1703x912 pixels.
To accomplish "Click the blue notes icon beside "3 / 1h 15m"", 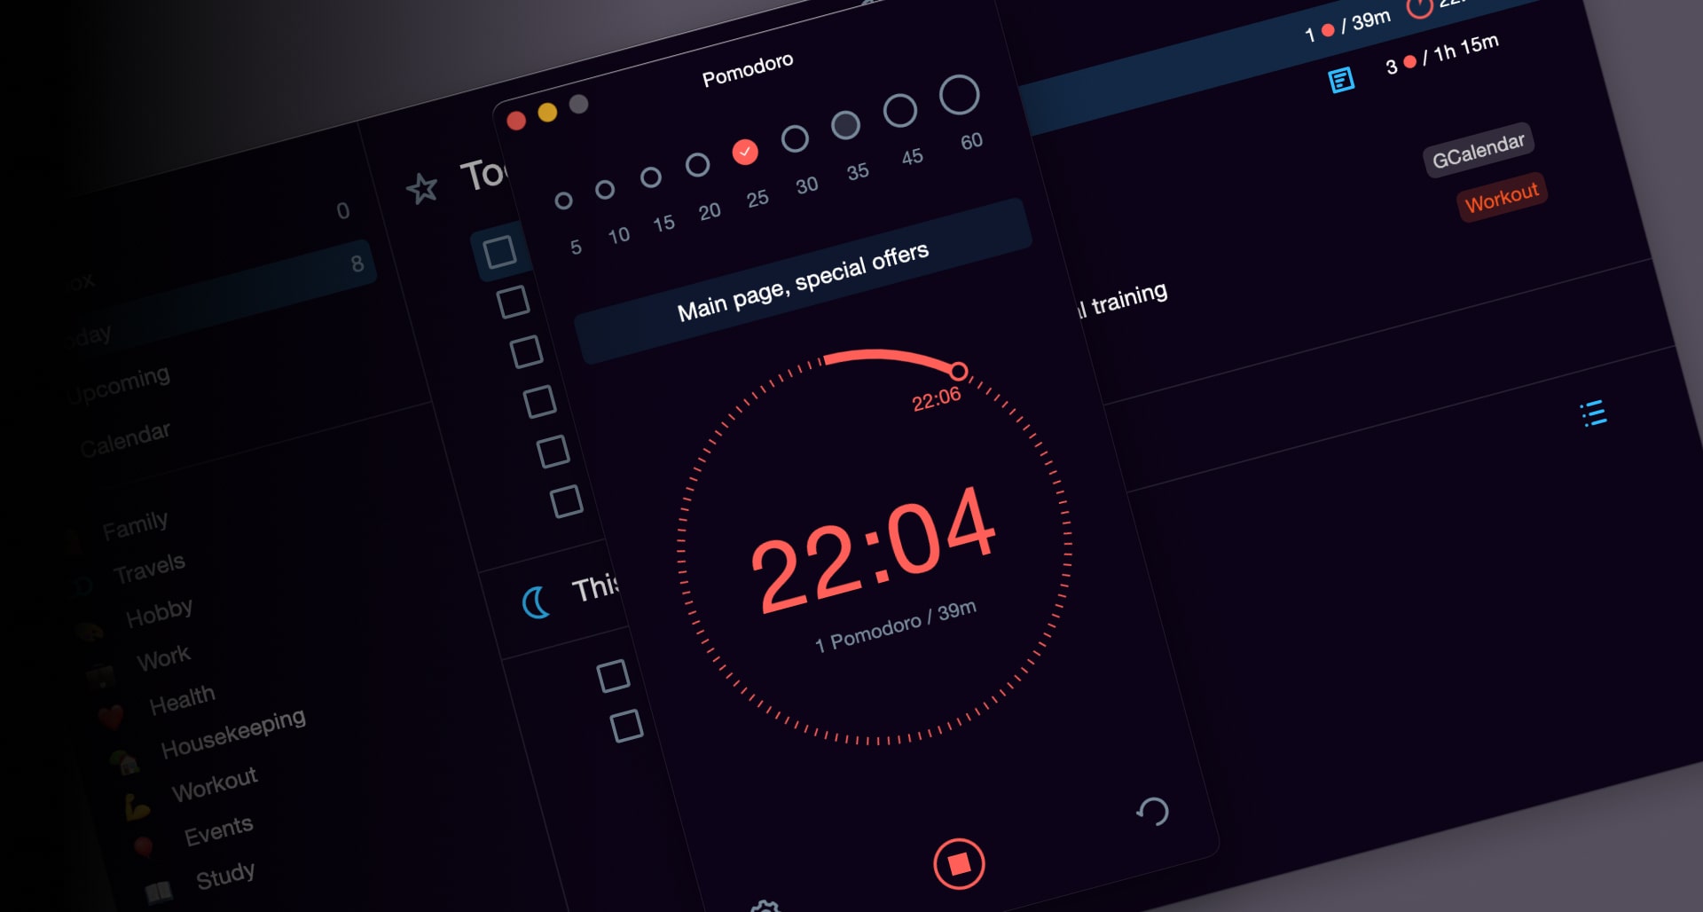I will tap(1342, 78).
